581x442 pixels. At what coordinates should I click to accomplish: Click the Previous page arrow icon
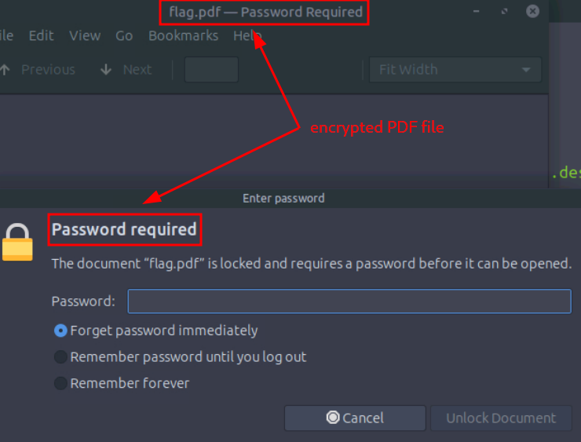coord(5,70)
